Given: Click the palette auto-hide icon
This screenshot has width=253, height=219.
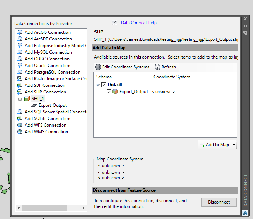Looking at the screenshot, I should coord(245,26).
